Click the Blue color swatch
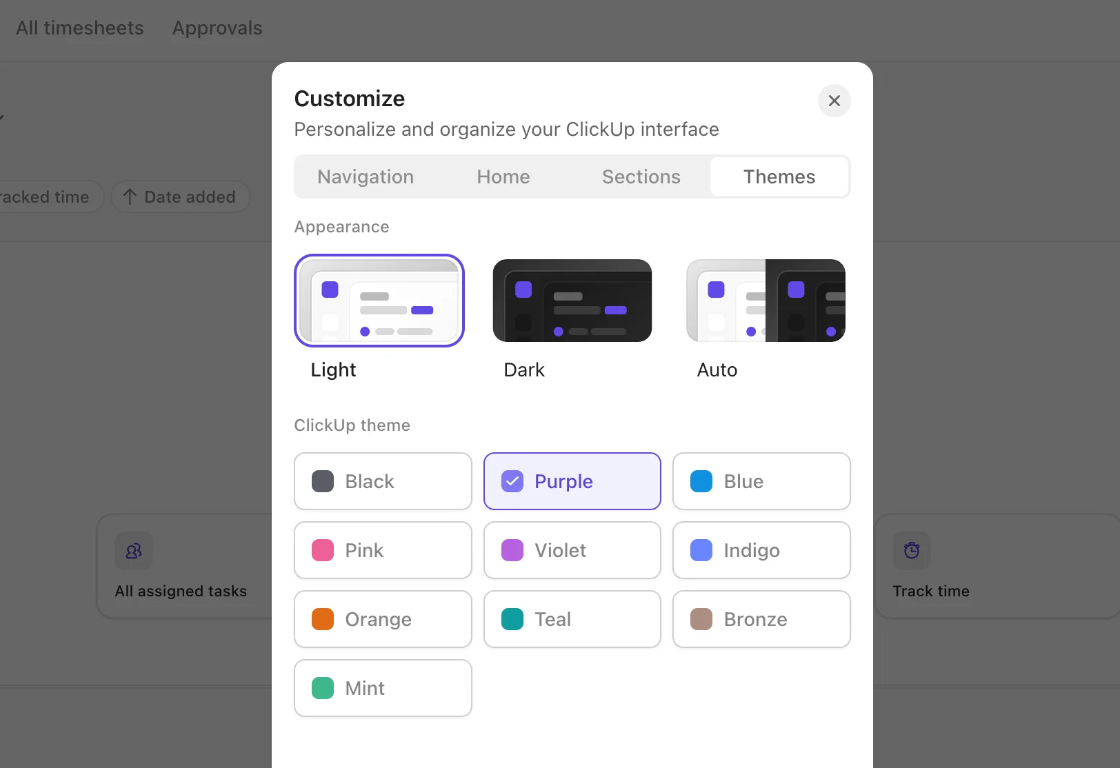Screen dimensions: 1120x768 [701, 481]
